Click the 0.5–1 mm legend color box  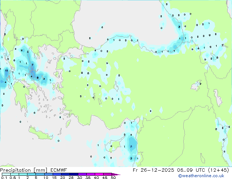(x=15, y=174)
